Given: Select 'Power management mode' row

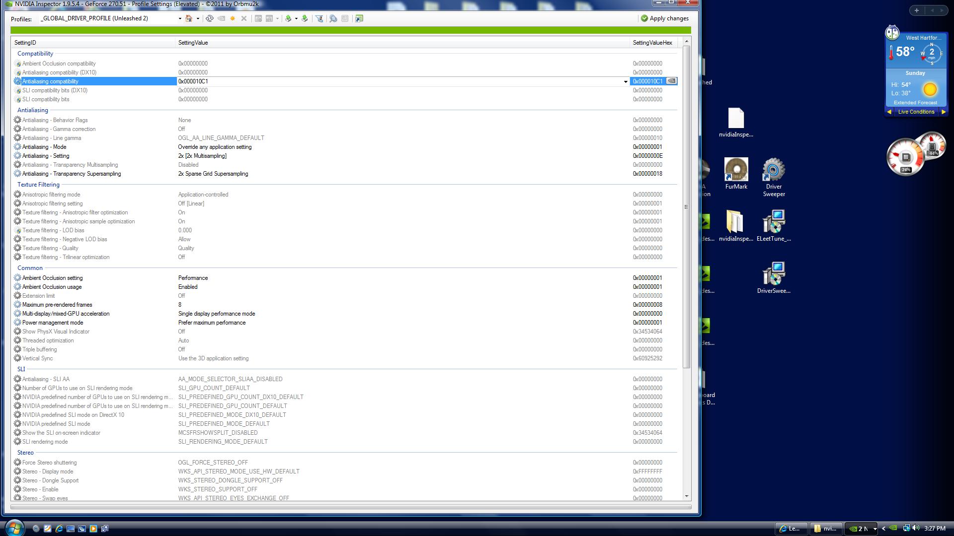Looking at the screenshot, I should pyautogui.click(x=345, y=323).
